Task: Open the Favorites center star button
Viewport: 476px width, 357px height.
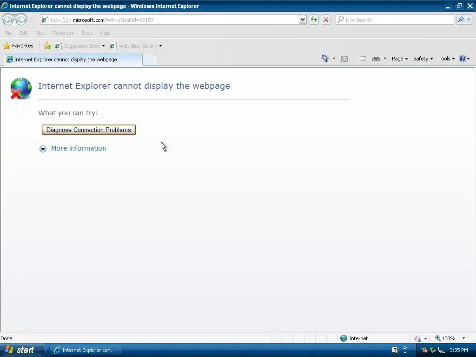Action: [x=18, y=46]
